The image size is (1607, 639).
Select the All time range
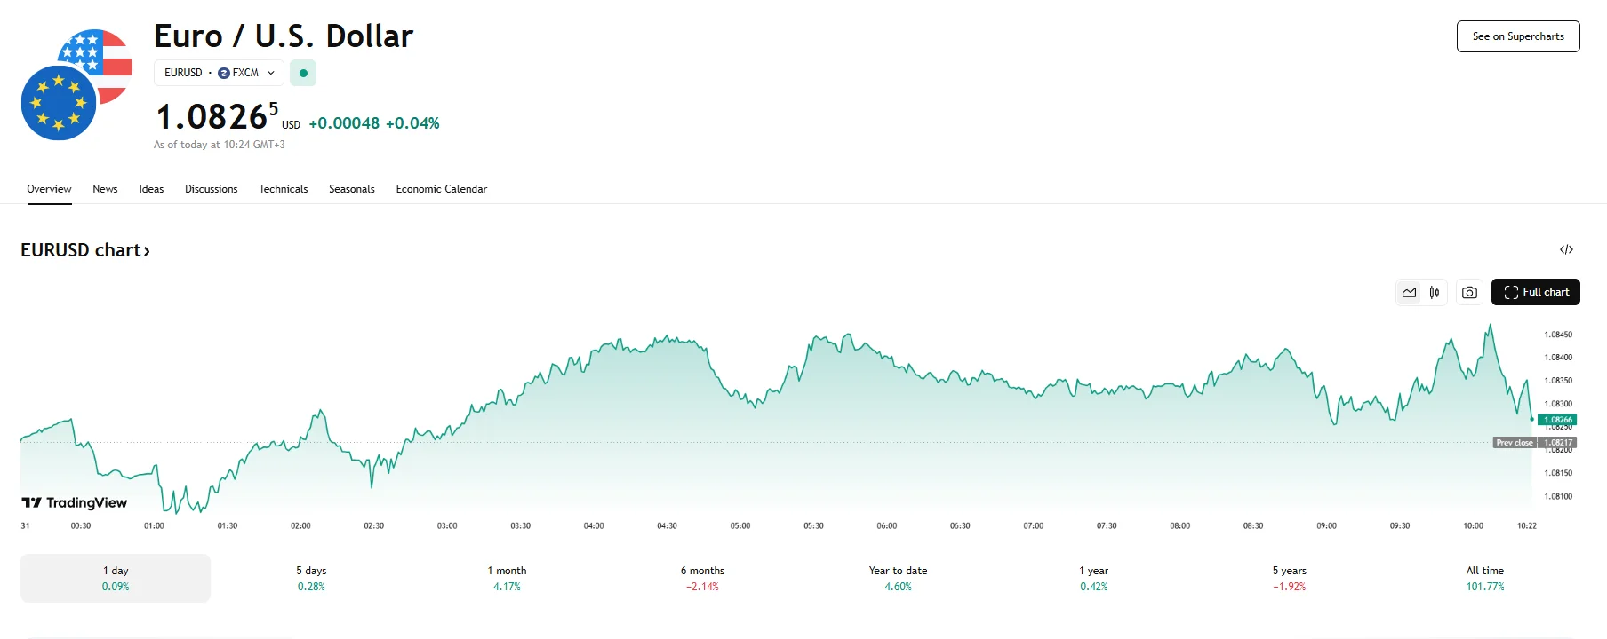pos(1484,578)
